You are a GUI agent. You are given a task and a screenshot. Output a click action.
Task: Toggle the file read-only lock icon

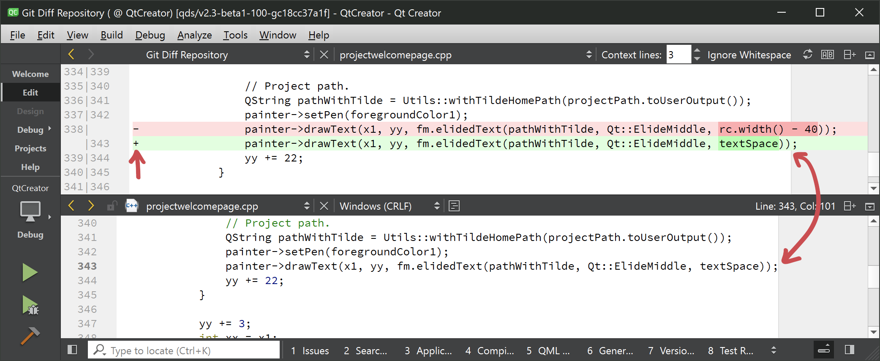pos(112,206)
